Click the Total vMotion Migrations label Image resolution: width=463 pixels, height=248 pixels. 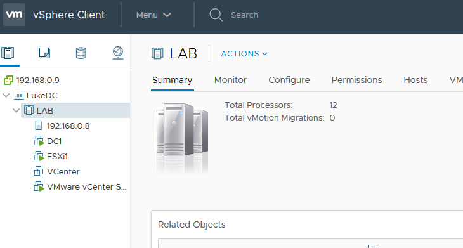click(275, 118)
